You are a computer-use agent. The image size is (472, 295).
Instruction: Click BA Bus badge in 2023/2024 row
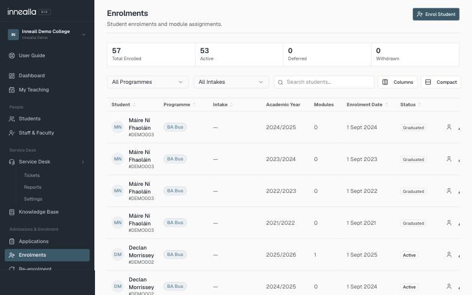(175, 159)
